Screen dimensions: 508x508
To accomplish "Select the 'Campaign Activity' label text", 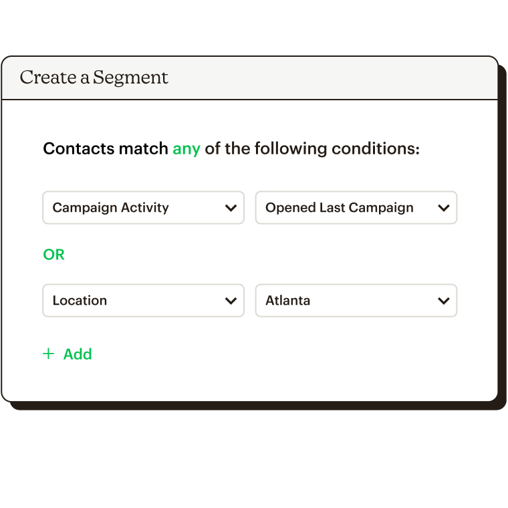I will point(110,208).
